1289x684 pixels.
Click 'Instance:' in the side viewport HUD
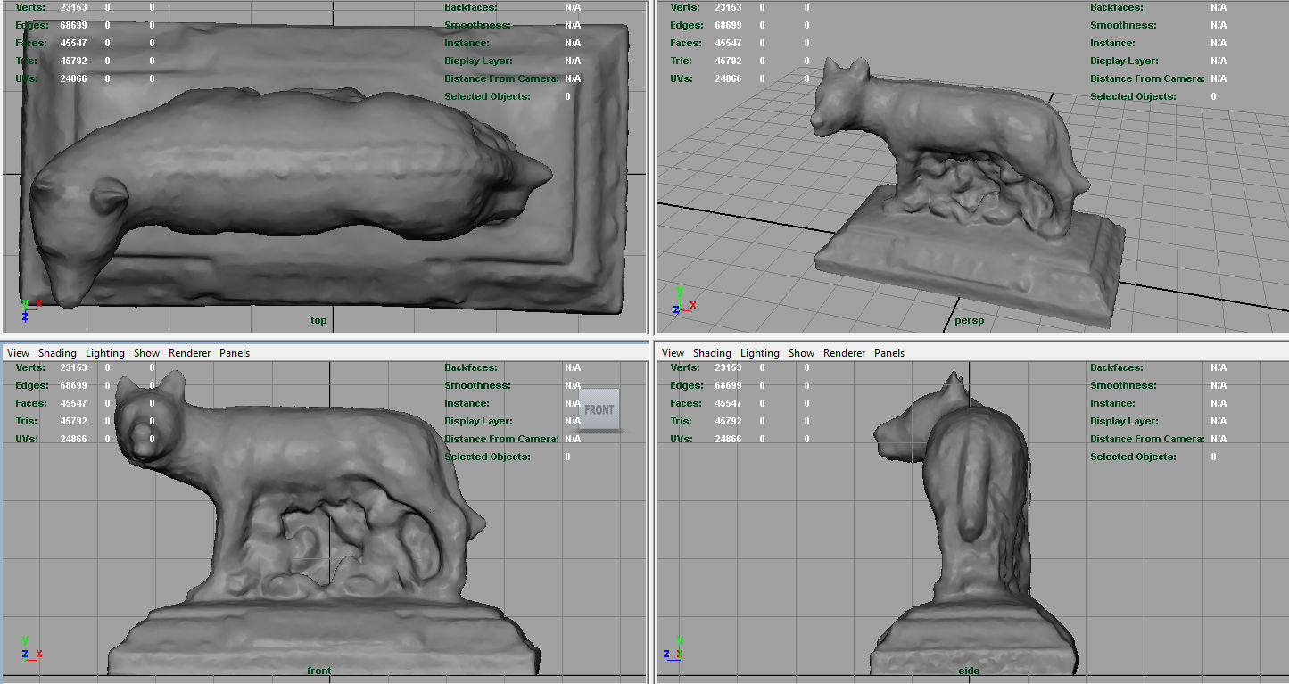pyautogui.click(x=1112, y=403)
